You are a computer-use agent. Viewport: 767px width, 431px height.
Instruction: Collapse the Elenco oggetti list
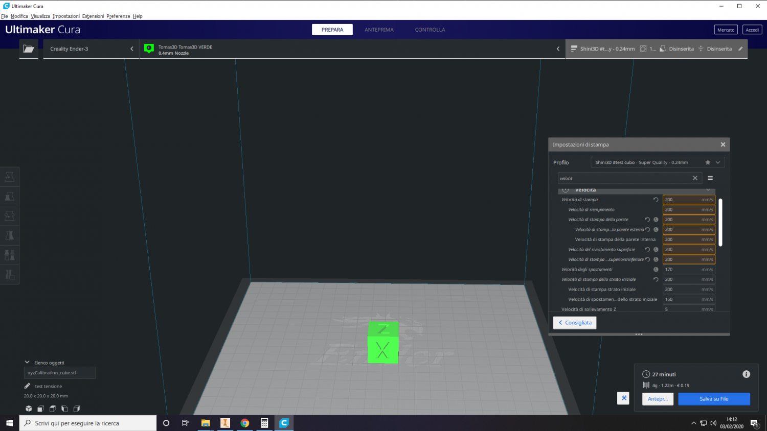pos(27,363)
